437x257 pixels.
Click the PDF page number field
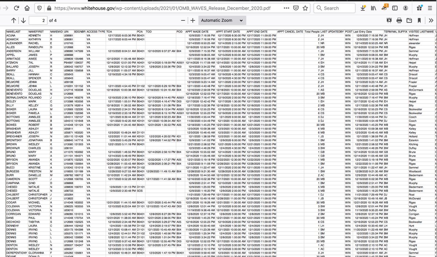click(x=38, y=20)
